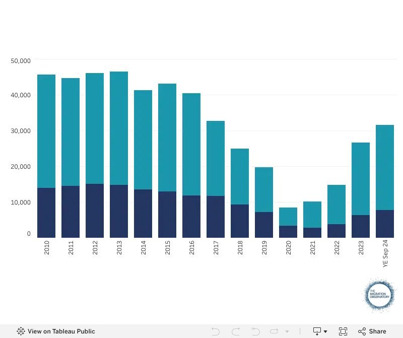This screenshot has width=403, height=338.
Task: Open dropdown arrow next to Refresh icon
Action: tap(287, 331)
